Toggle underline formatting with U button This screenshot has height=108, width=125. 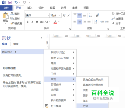pos(37,22)
